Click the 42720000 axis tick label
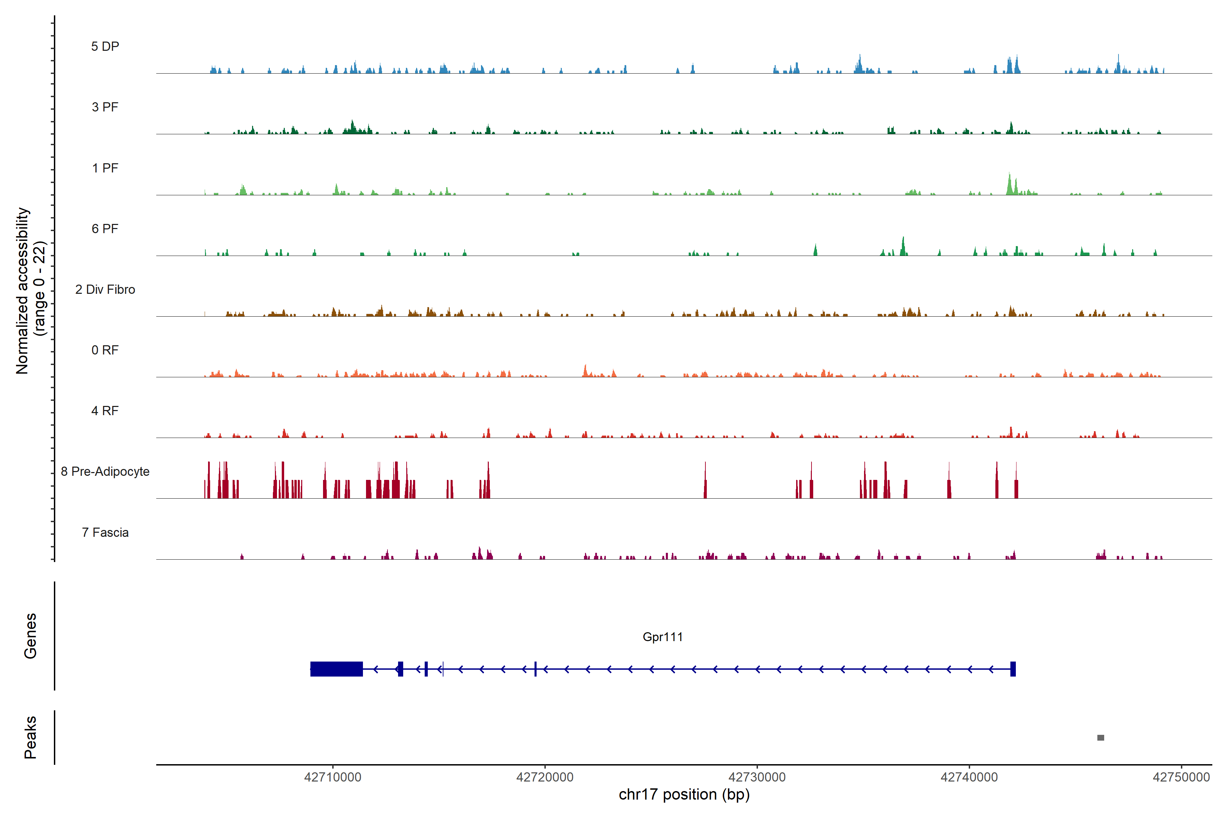The image size is (1228, 818). [544, 777]
